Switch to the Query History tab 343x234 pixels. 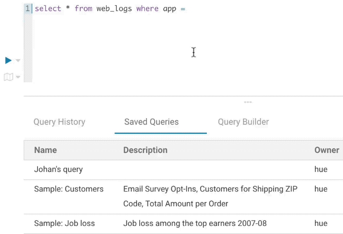coord(59,122)
